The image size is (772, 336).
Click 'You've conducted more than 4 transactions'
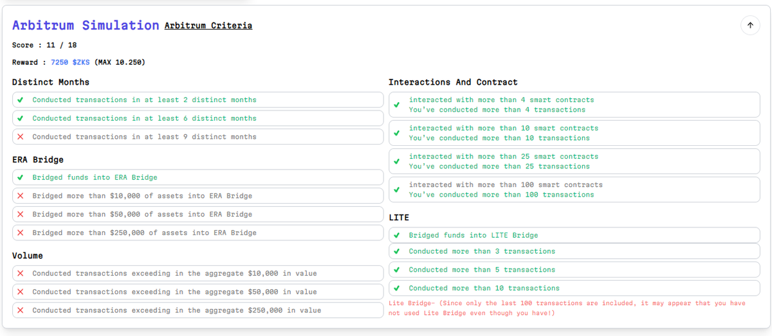pos(497,110)
